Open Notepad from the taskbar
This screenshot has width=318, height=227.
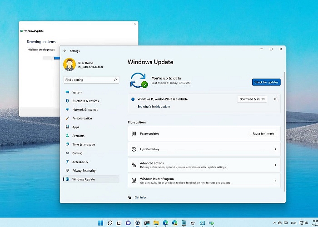coord(184,223)
